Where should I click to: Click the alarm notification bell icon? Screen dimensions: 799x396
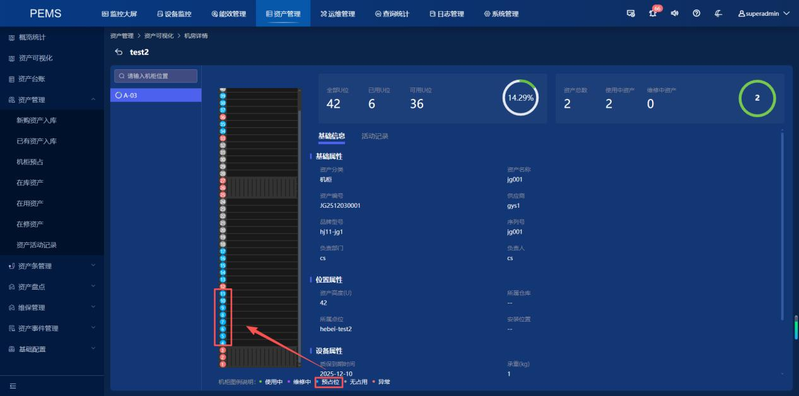[655, 14]
